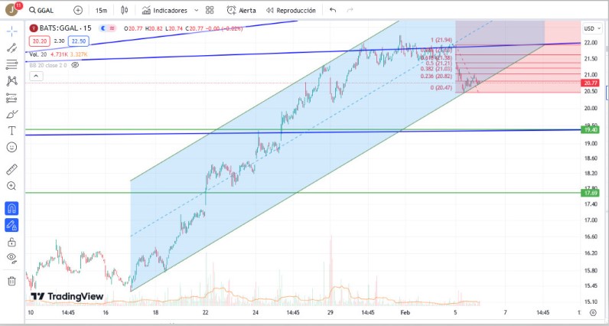
Task: Open the 15m timeframe interval dropdown
Action: pyautogui.click(x=101, y=11)
